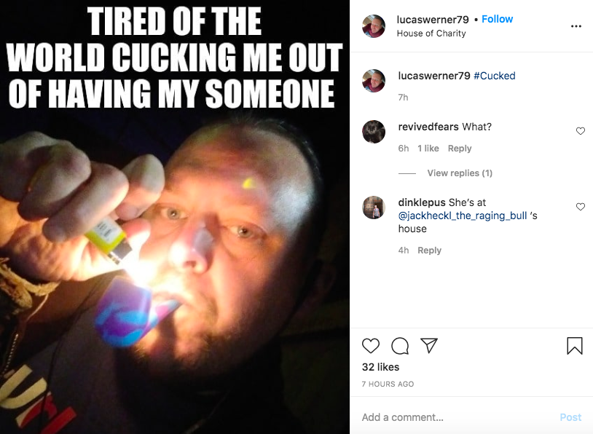Follow lucaswerner79

coord(497,19)
